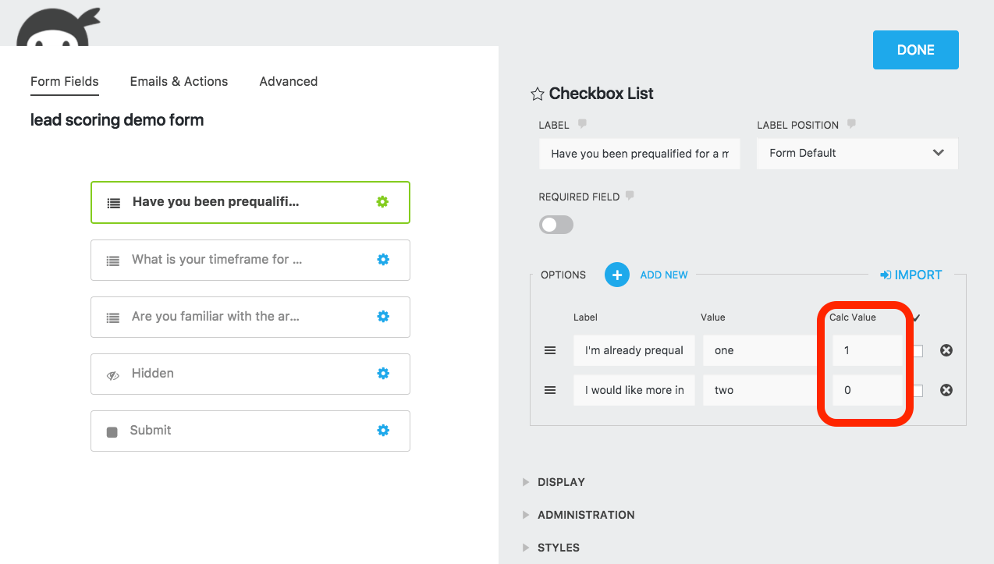This screenshot has height=564, width=994.
Task: Switch to the Emails & Actions tab
Action: 179,81
